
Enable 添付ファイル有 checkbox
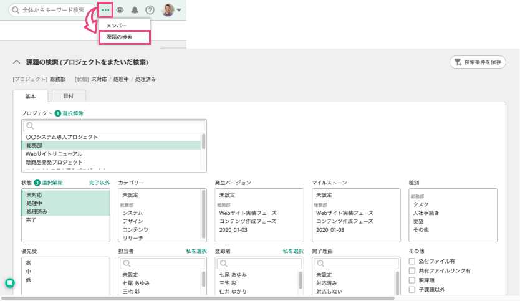[412, 261]
